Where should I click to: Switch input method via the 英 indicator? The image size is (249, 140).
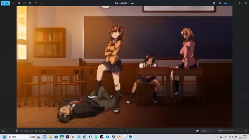click(225, 137)
